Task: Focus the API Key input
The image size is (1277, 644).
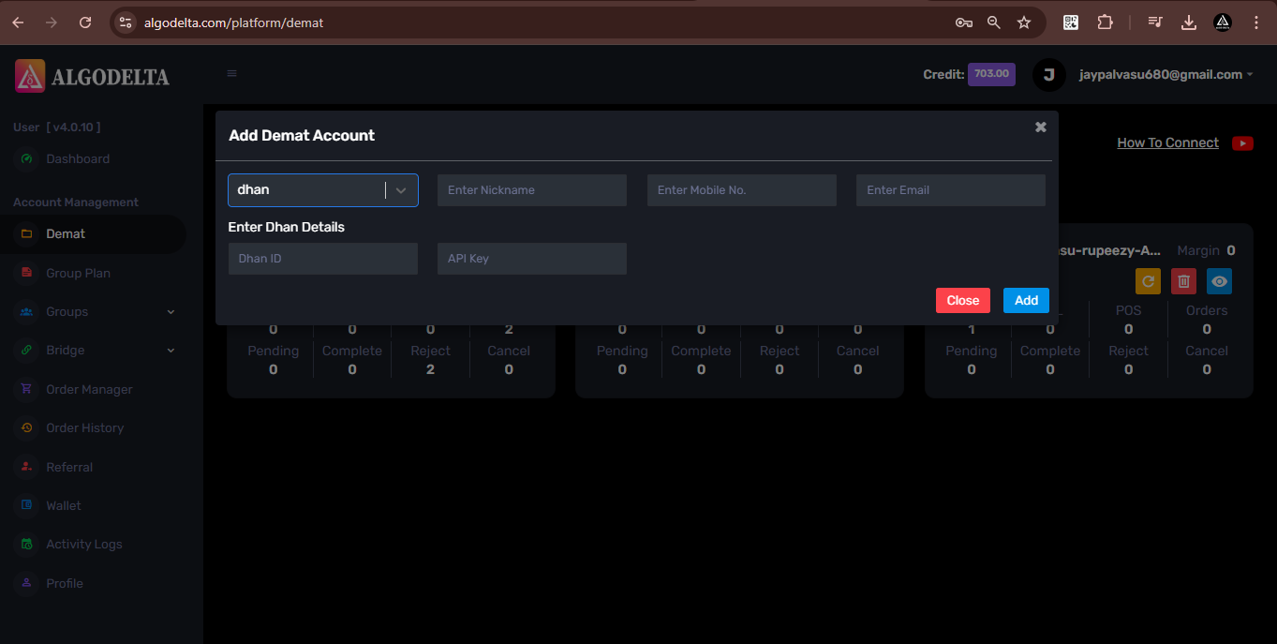Action: (531, 259)
